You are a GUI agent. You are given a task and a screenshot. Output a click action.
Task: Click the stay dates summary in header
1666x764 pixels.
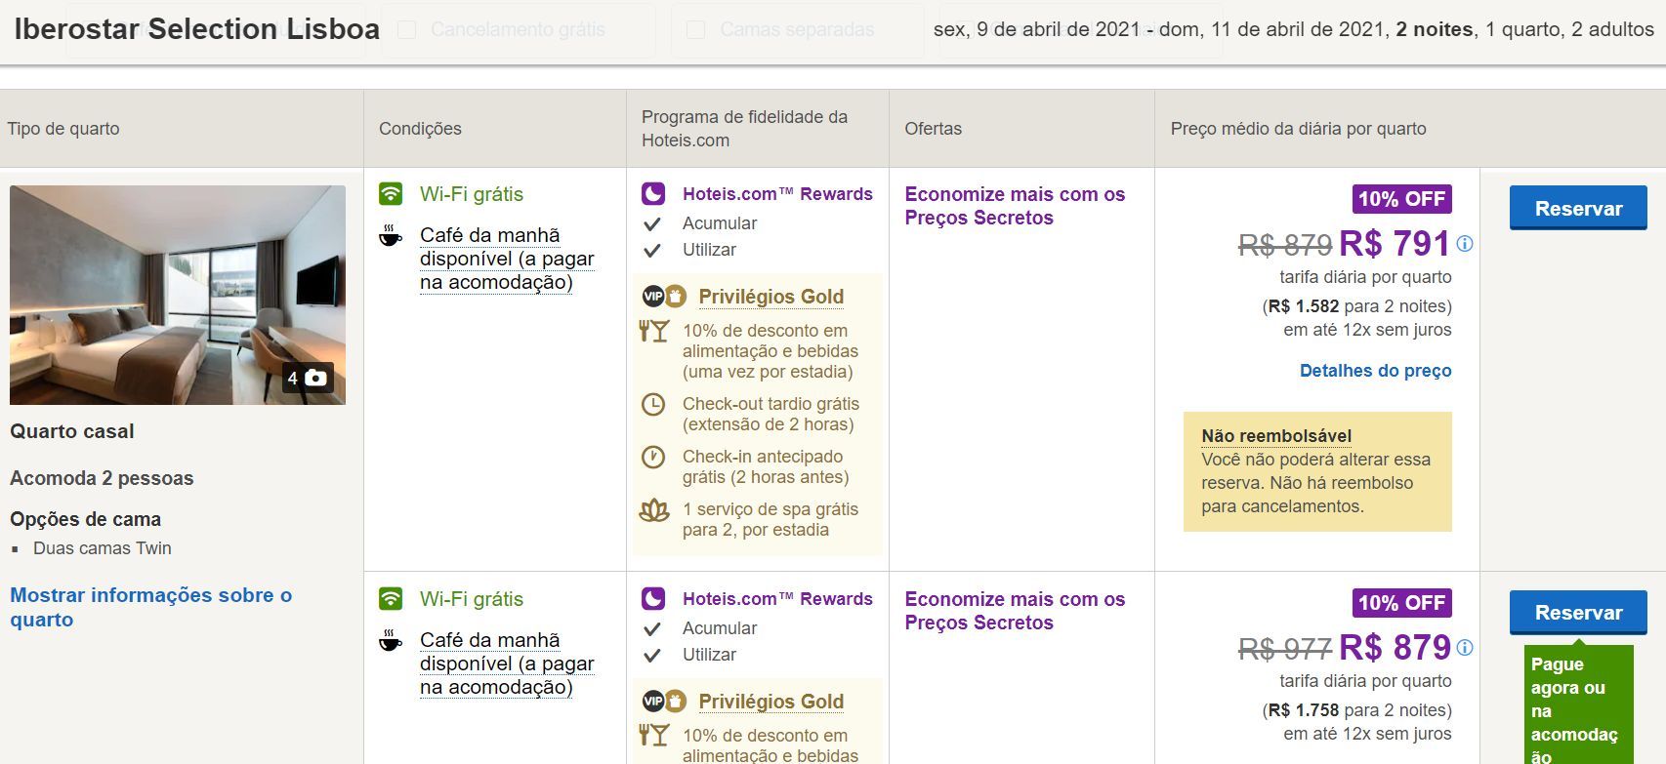[1293, 30]
